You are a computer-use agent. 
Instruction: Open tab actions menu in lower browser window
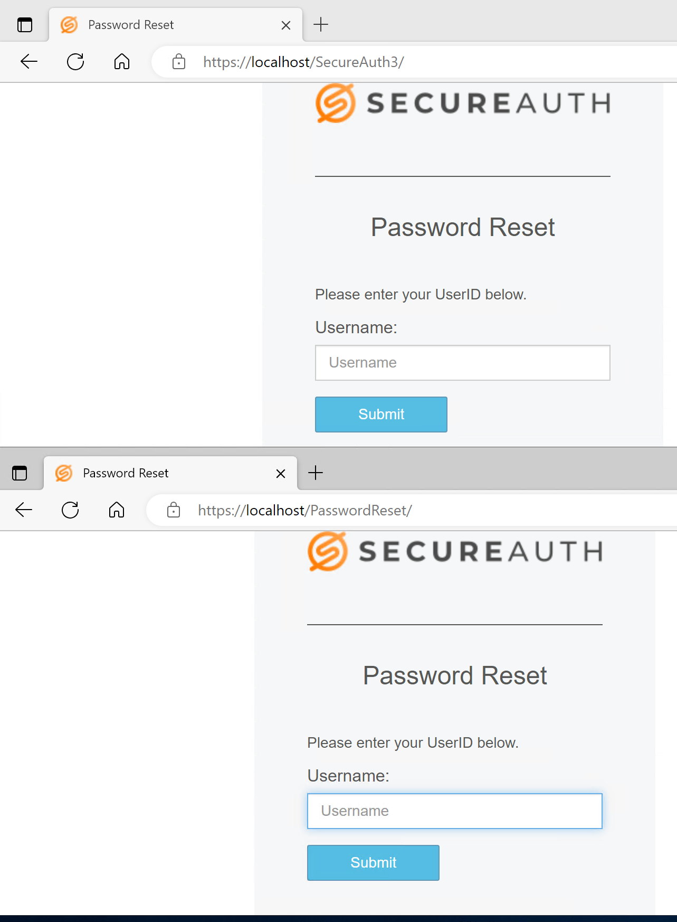click(x=20, y=473)
